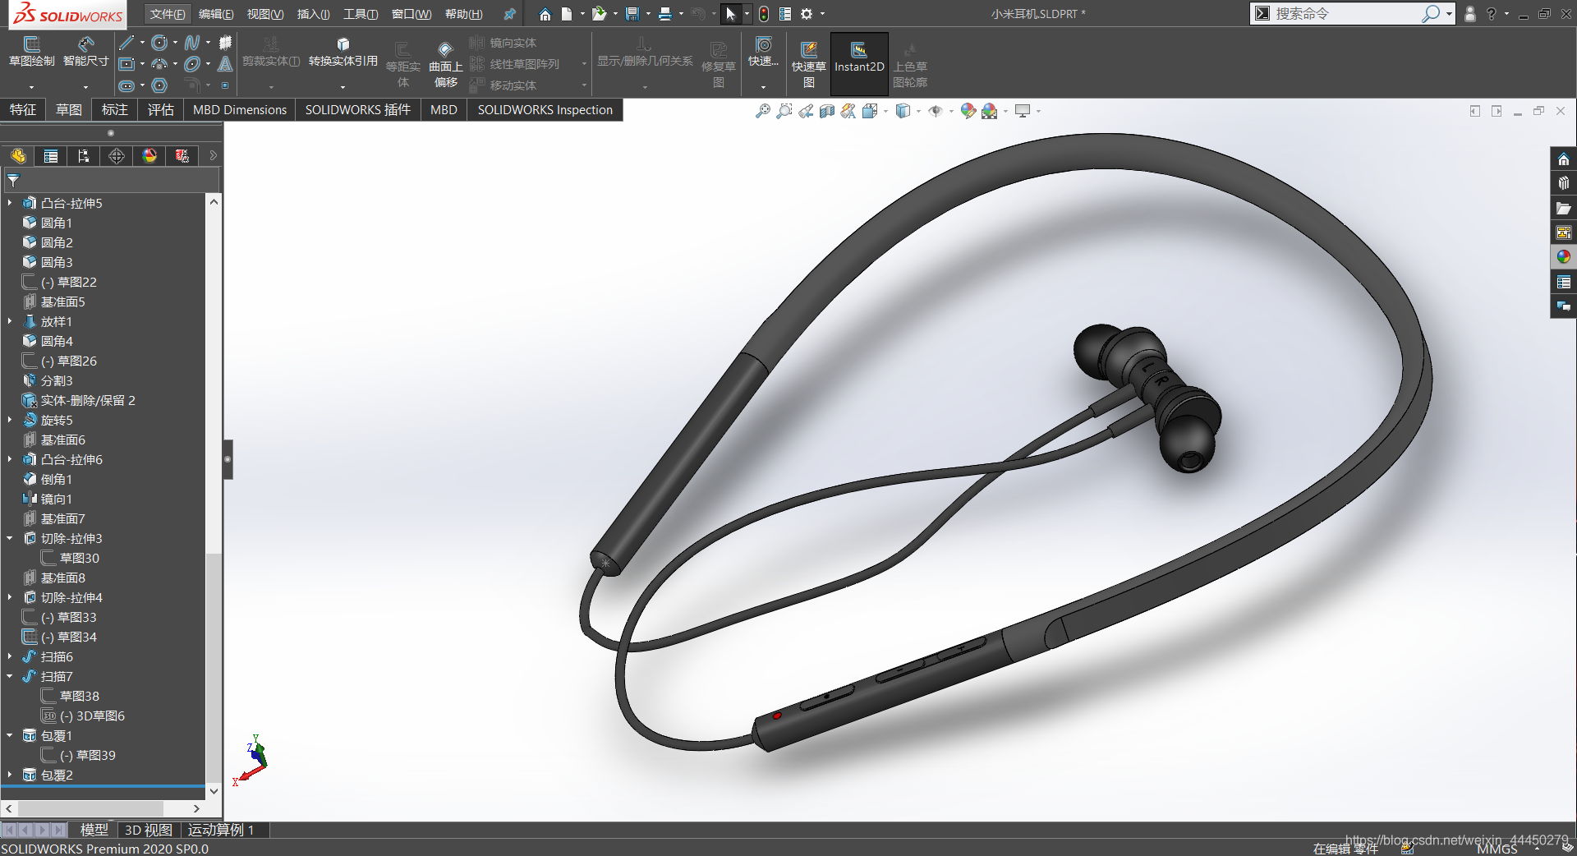Collapse the 切除-拉伸3 feature node

[10, 538]
